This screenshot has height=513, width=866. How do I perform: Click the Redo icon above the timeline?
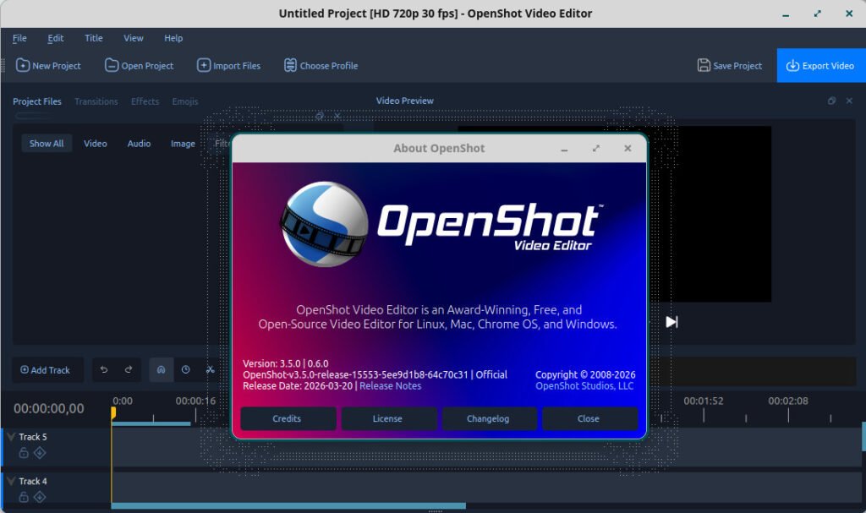128,369
